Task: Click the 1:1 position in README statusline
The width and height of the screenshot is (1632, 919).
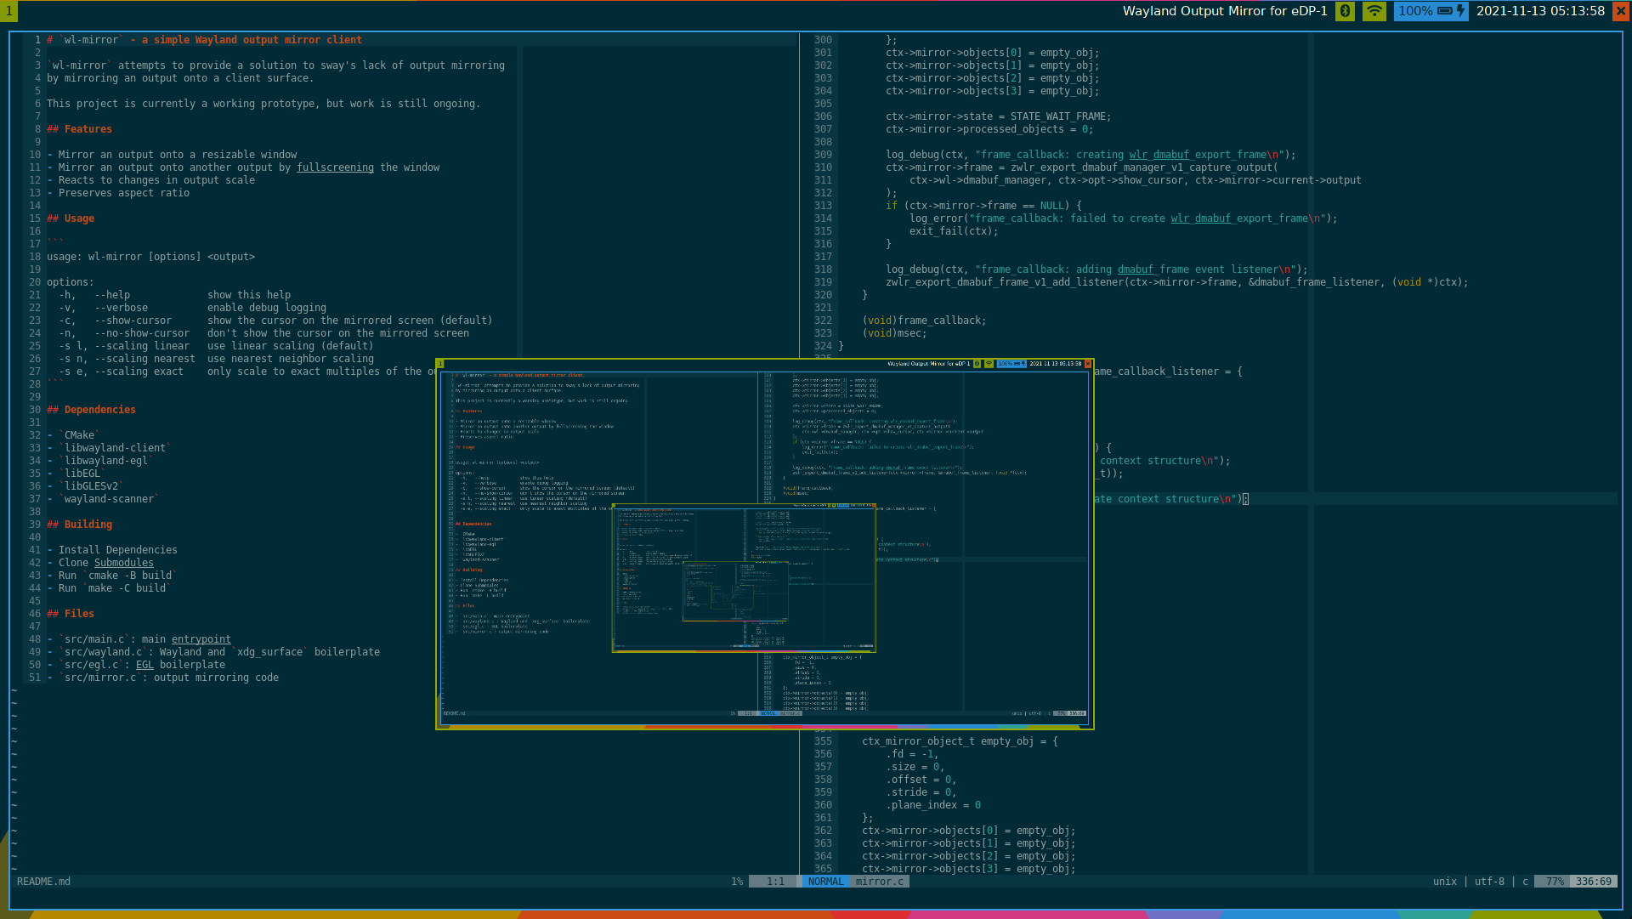Action: point(775,882)
